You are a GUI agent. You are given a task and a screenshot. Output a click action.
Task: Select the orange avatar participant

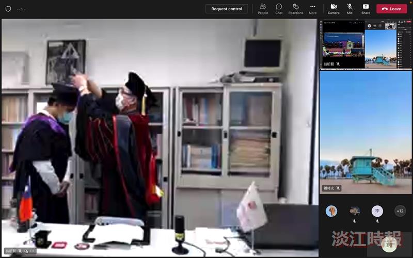point(331,211)
